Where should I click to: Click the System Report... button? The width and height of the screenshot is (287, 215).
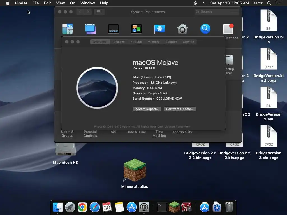[x=147, y=109]
